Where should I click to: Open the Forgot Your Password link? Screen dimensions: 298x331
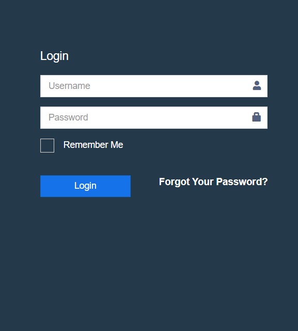[213, 182]
